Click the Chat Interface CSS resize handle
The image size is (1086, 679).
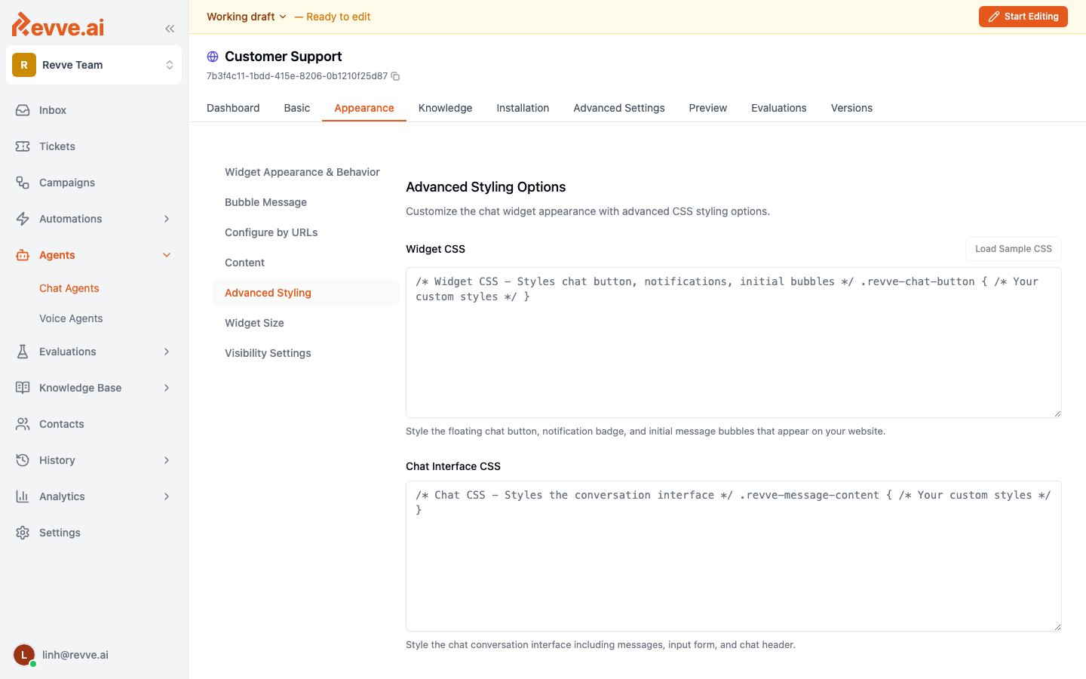[1057, 627]
